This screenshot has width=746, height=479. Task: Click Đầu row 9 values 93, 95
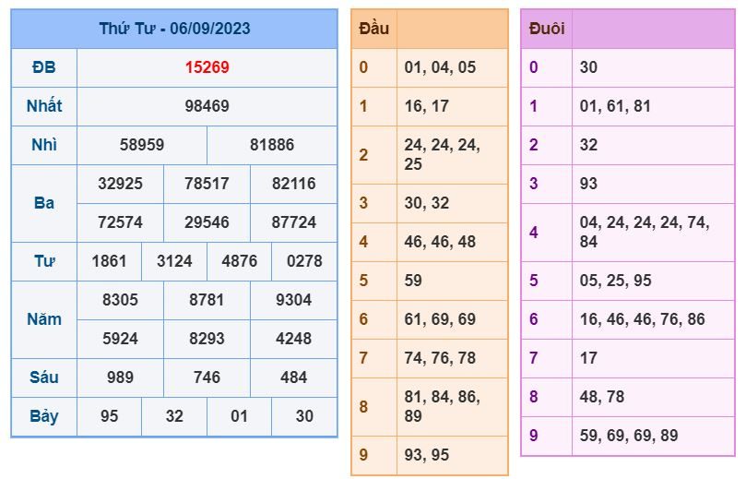pyautogui.click(x=427, y=455)
